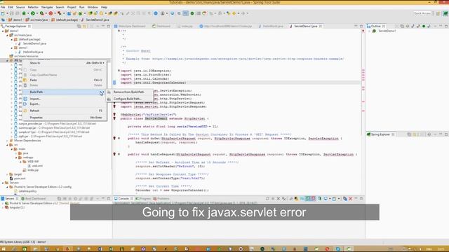Select Angular CLI in Servers view
The image size is (449, 252).
(x=15, y=207)
